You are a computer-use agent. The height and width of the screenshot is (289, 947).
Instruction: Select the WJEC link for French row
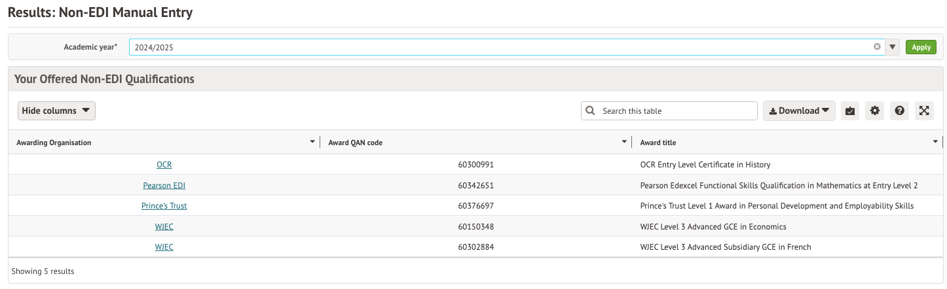coord(164,247)
